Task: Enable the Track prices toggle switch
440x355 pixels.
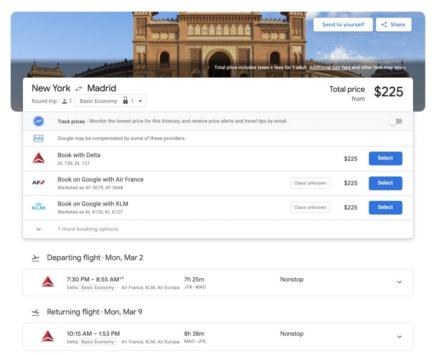Action: pyautogui.click(x=395, y=121)
